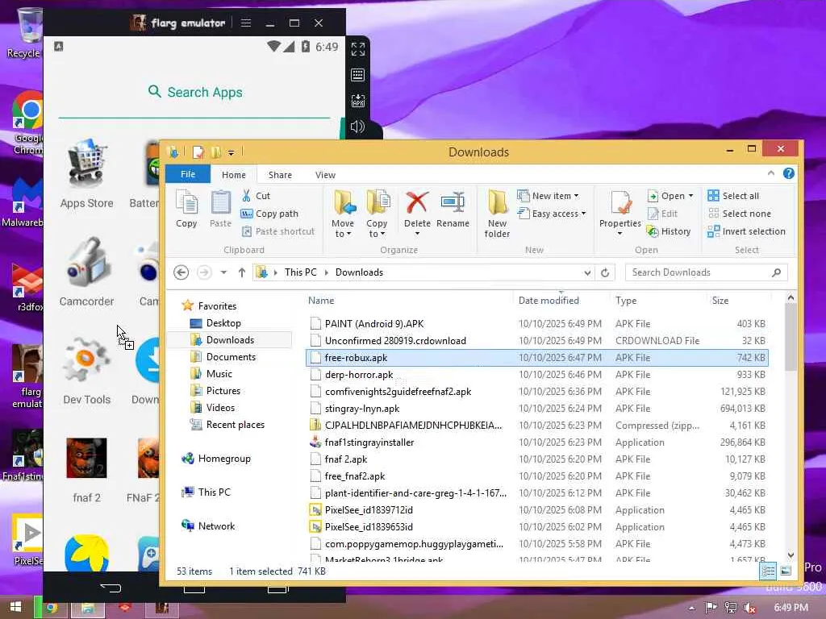Viewport: 826px width, 619px height.
Task: Click Select all in the ribbon
Action: (x=733, y=196)
